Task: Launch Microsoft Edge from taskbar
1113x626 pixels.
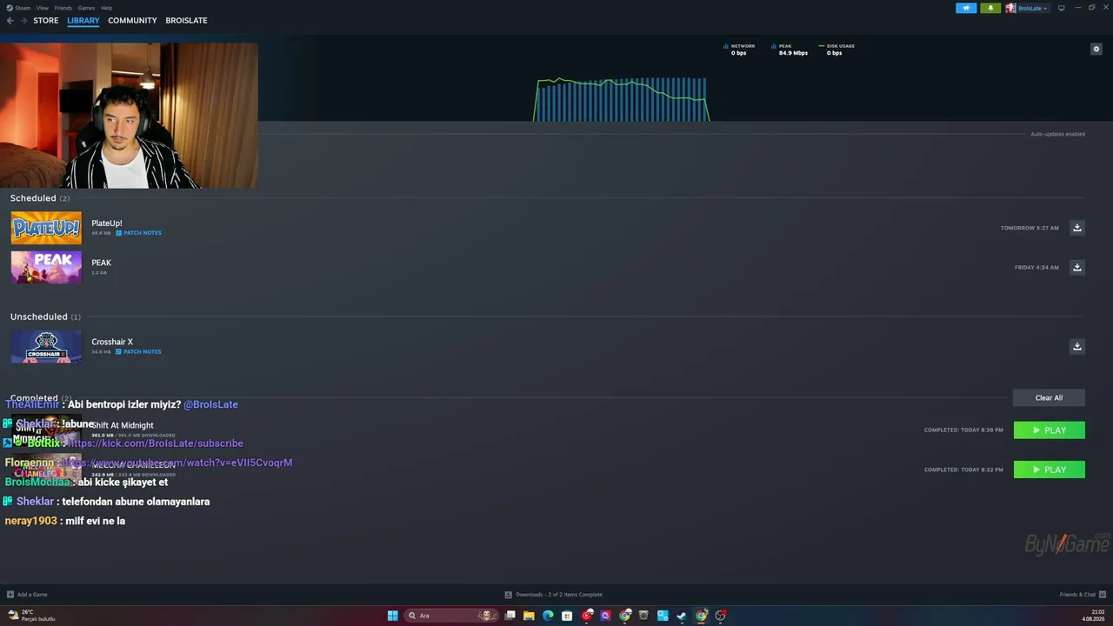Action: 548,616
